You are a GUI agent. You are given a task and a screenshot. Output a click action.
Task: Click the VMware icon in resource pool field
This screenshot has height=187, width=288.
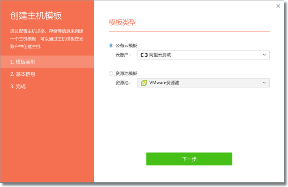pos(144,83)
